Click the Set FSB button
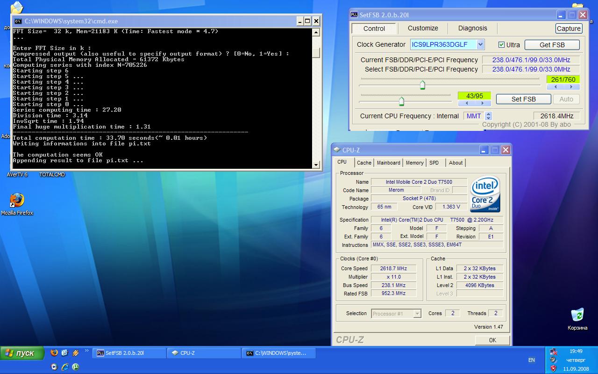This screenshot has height=374, width=598. pyautogui.click(x=524, y=99)
